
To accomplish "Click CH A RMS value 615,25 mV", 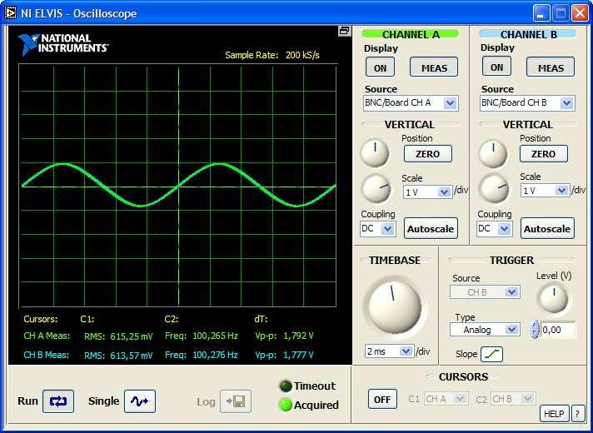I will point(132,336).
